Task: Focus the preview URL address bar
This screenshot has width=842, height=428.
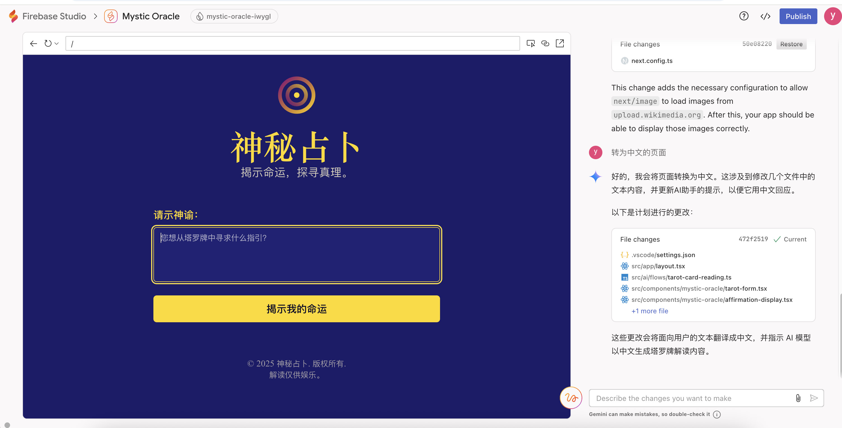Action: [x=293, y=43]
